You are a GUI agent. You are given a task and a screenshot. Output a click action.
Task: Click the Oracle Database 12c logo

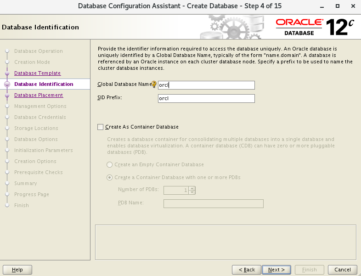tap(315, 27)
